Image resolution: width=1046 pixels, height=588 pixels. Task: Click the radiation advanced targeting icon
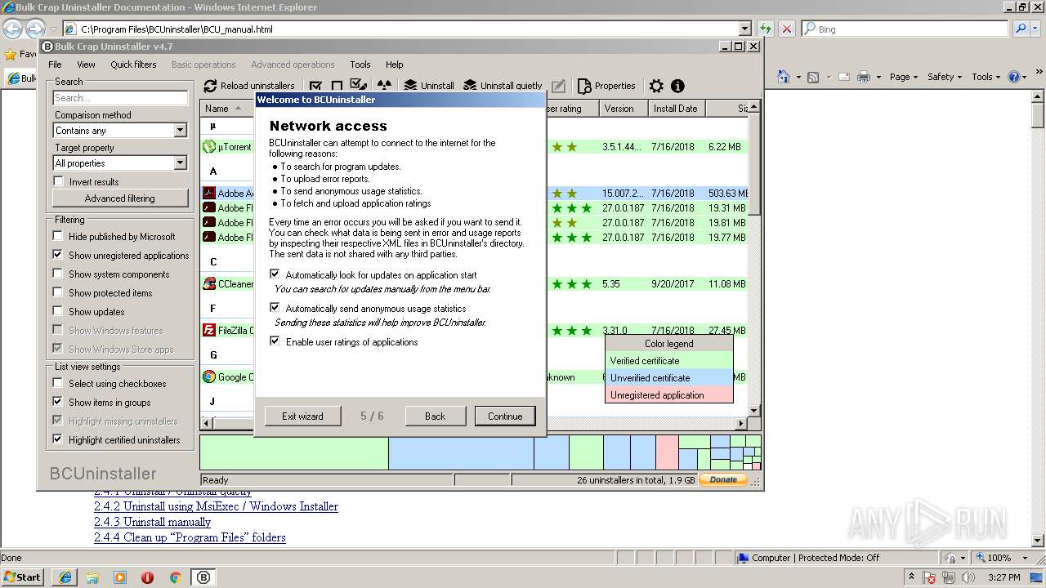pyautogui.click(x=384, y=86)
